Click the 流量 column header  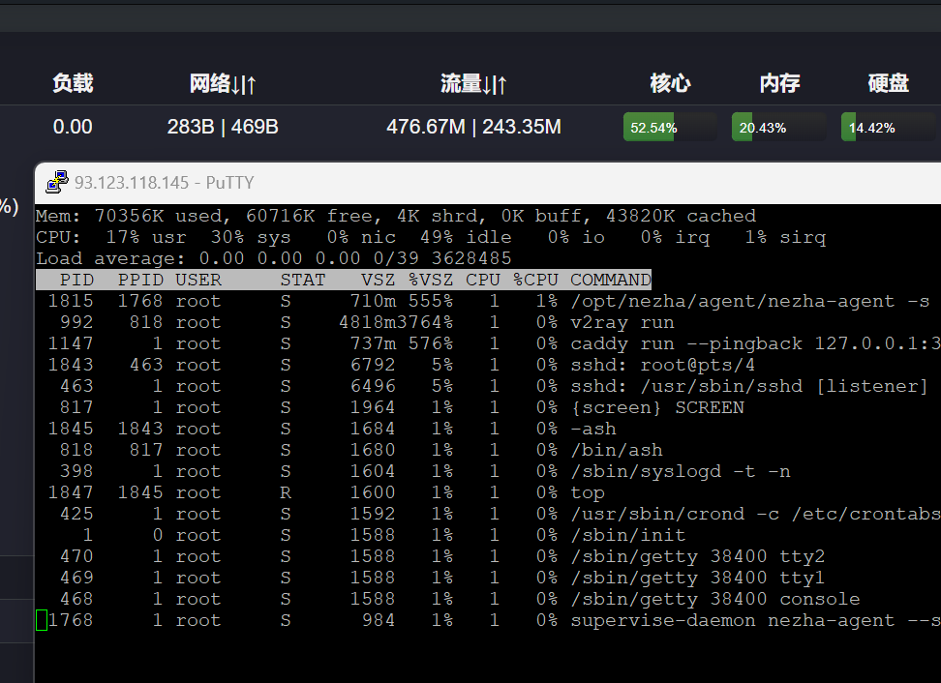473,83
